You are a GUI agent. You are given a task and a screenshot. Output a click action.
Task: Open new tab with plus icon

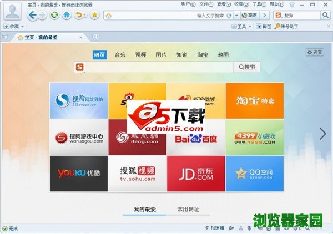[95, 37]
